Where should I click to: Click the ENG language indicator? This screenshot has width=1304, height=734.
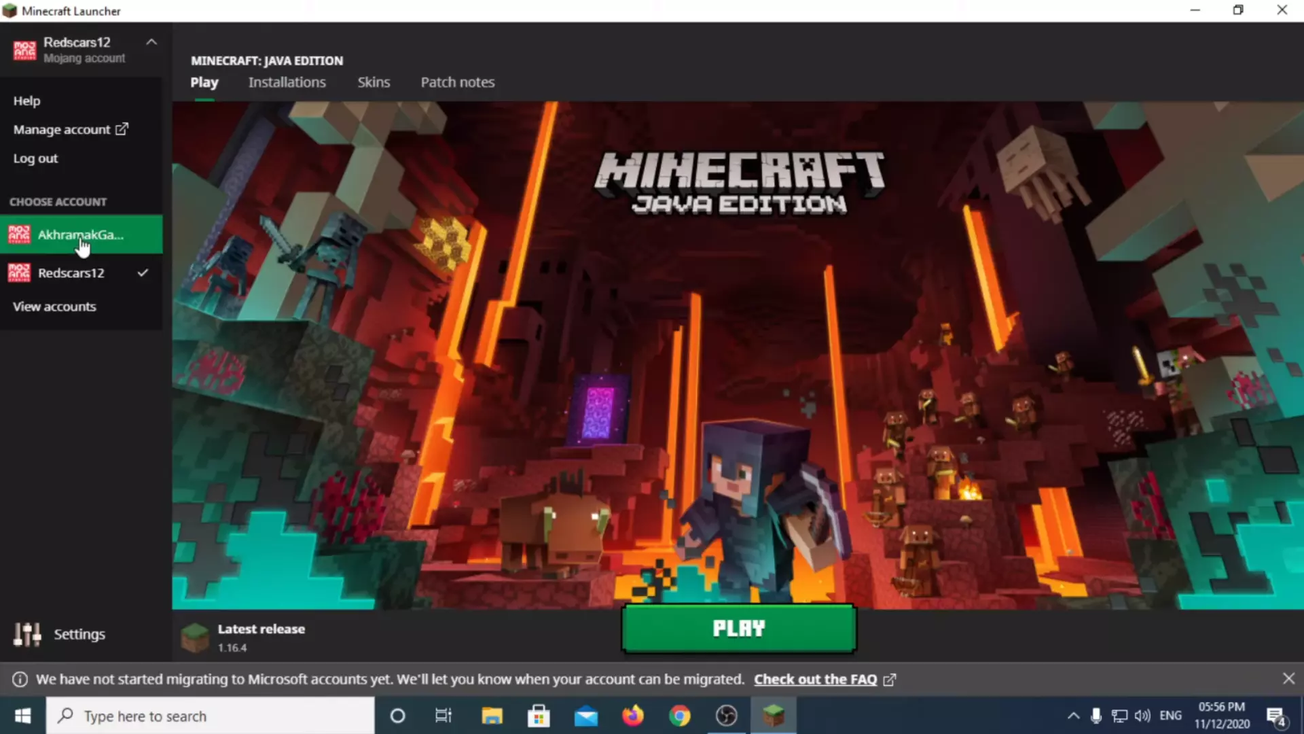1170,716
